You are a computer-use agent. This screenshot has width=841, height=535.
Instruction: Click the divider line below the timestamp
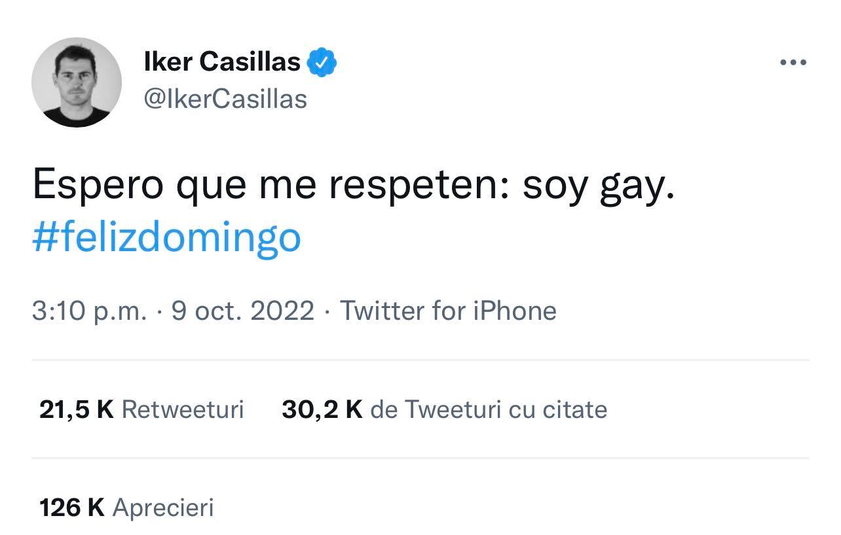[x=421, y=360]
